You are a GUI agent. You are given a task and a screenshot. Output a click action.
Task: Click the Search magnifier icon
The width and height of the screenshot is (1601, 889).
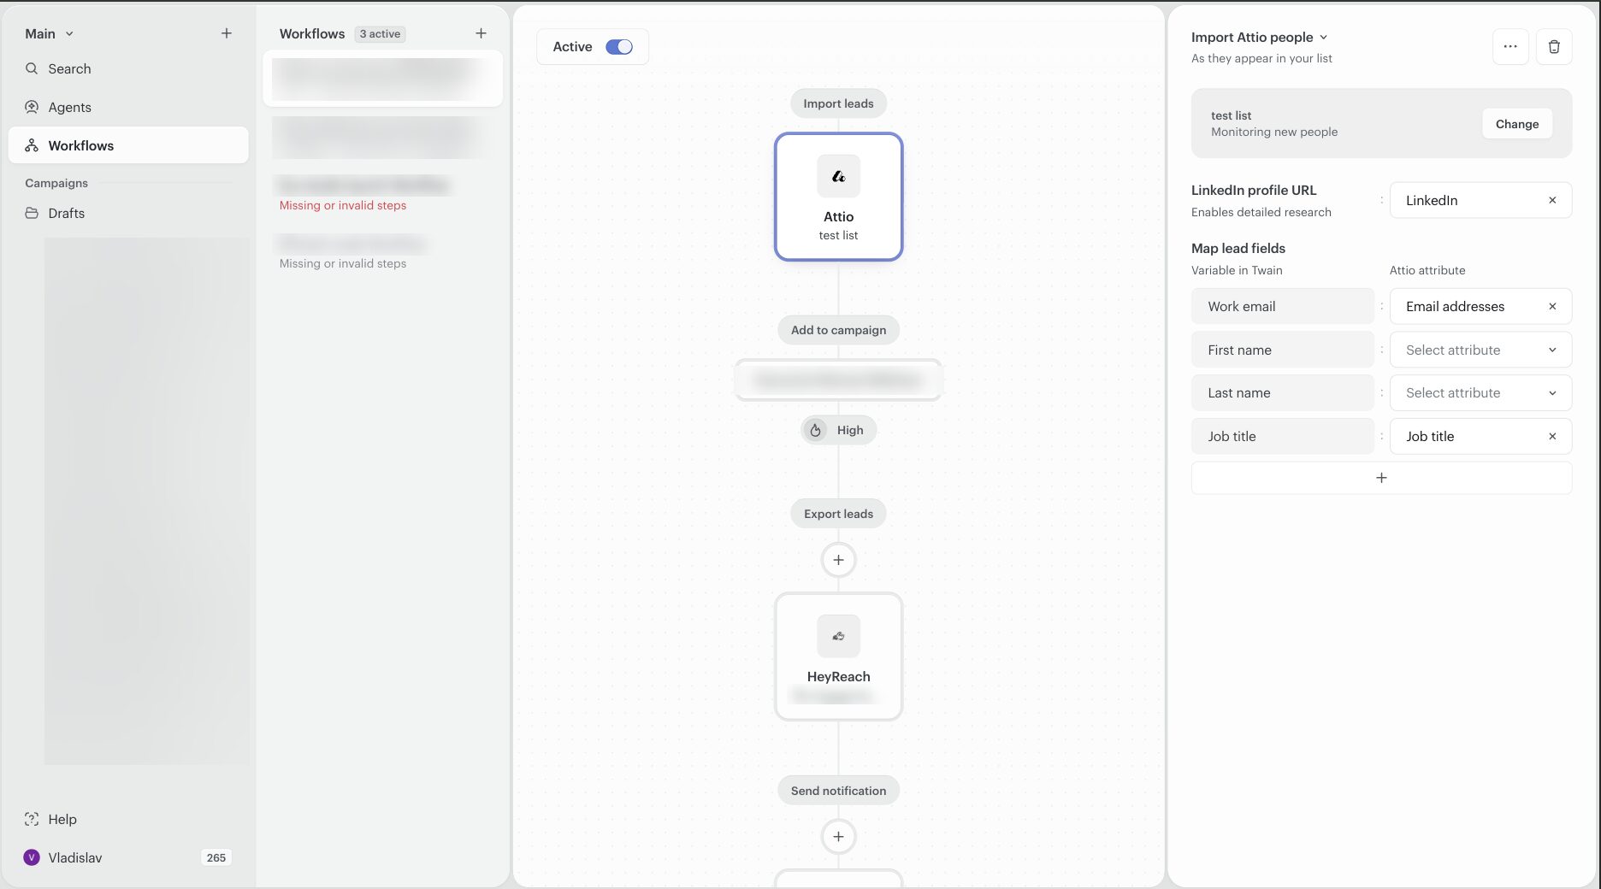(32, 68)
